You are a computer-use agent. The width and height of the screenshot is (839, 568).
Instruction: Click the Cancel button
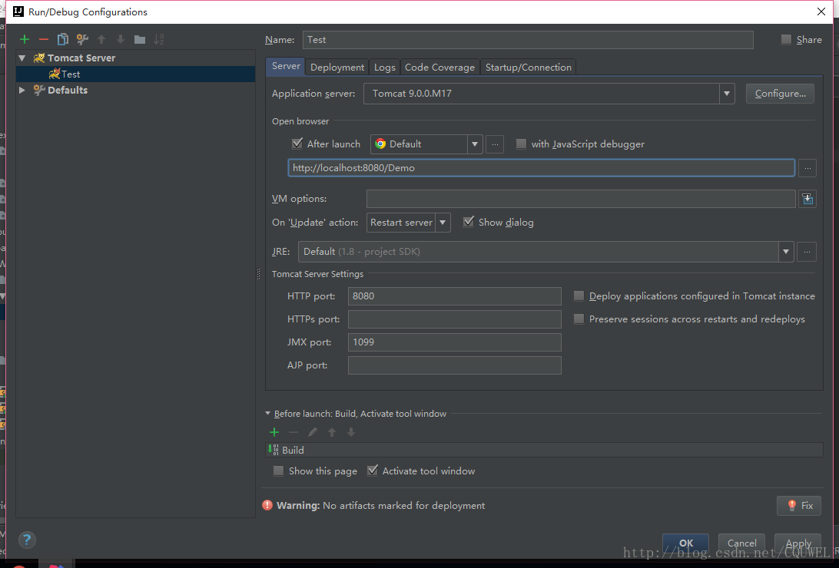click(x=741, y=543)
